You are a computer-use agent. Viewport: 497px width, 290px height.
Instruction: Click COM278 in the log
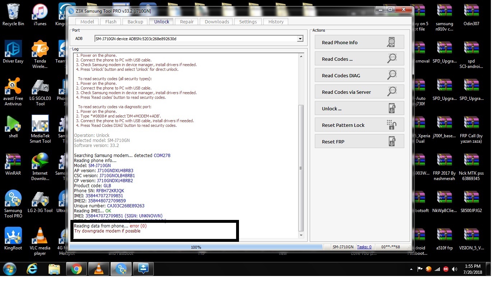coord(162,156)
